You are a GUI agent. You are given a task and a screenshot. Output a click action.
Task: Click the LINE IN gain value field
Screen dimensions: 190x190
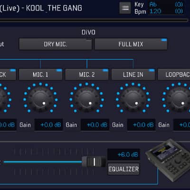point(141,125)
